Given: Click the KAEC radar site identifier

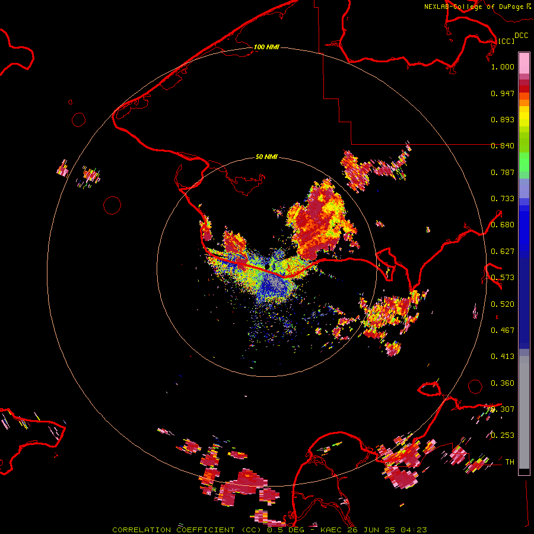Looking at the screenshot, I should (x=331, y=530).
